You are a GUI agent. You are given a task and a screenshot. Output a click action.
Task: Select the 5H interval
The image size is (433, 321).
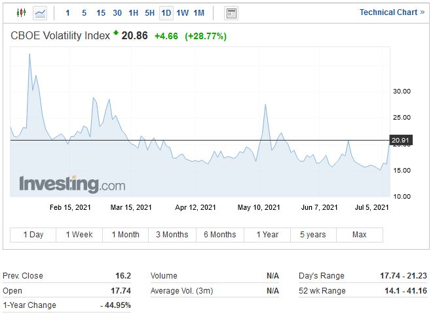click(x=149, y=13)
